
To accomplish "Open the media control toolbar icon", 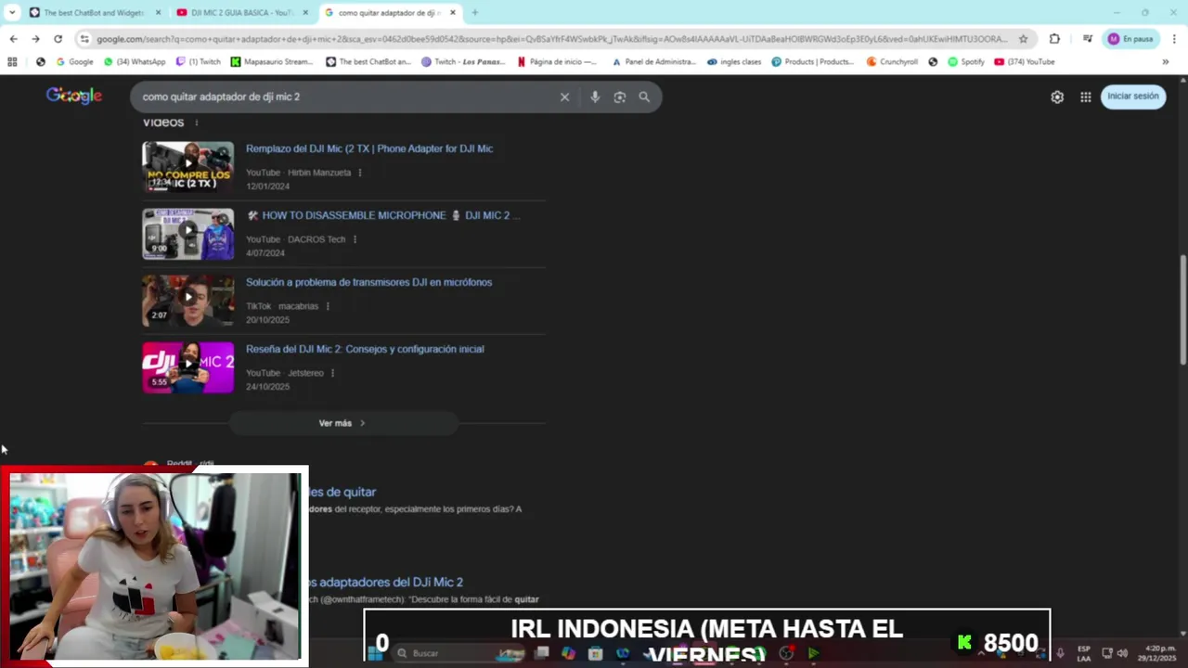I will [1087, 39].
